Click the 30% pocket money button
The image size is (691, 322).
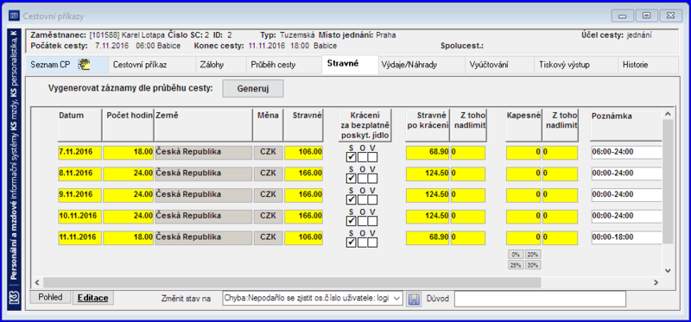click(533, 265)
